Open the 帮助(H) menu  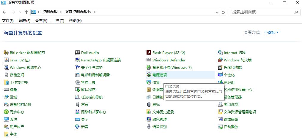pos(75,20)
